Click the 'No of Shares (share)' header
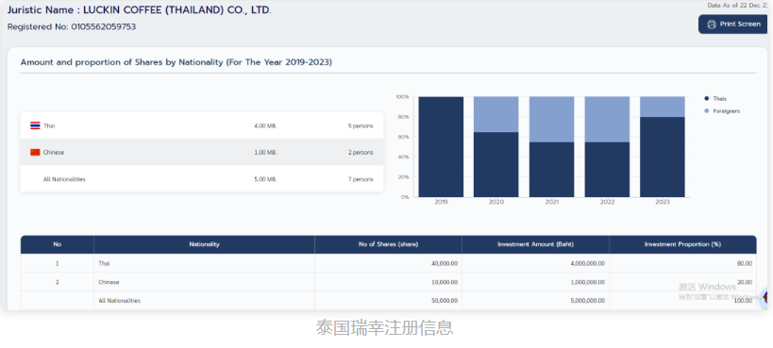773x348 pixels. [x=389, y=244]
